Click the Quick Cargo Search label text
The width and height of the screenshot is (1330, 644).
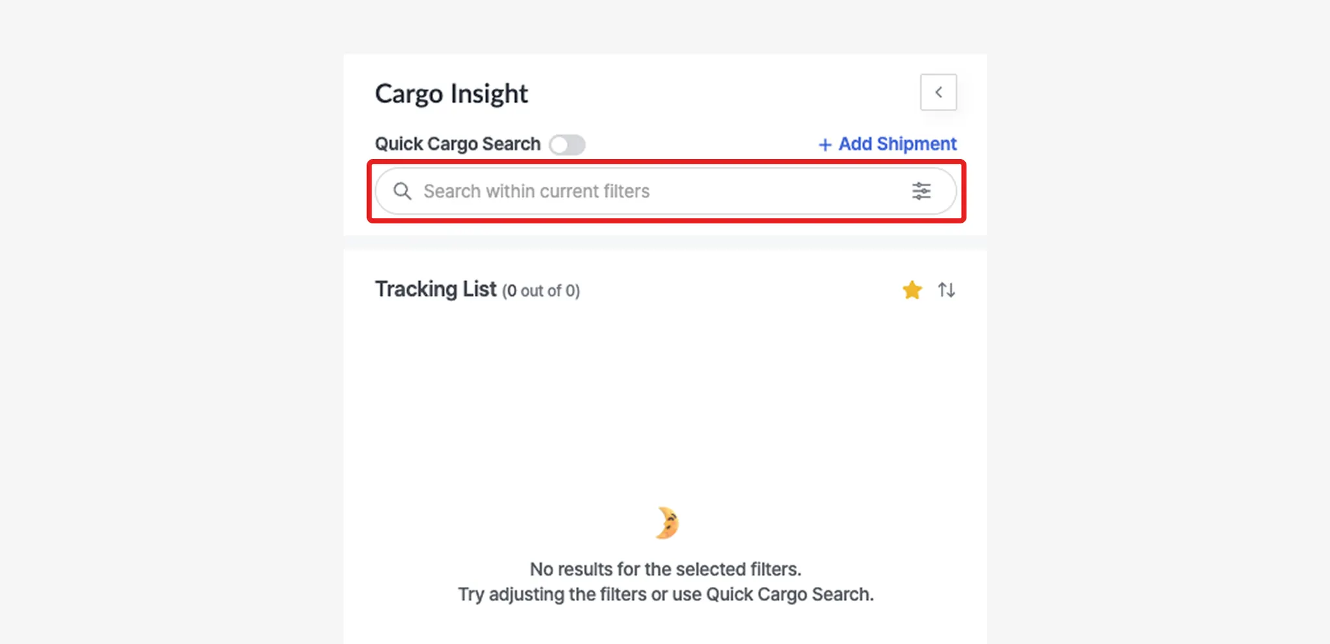pos(457,143)
